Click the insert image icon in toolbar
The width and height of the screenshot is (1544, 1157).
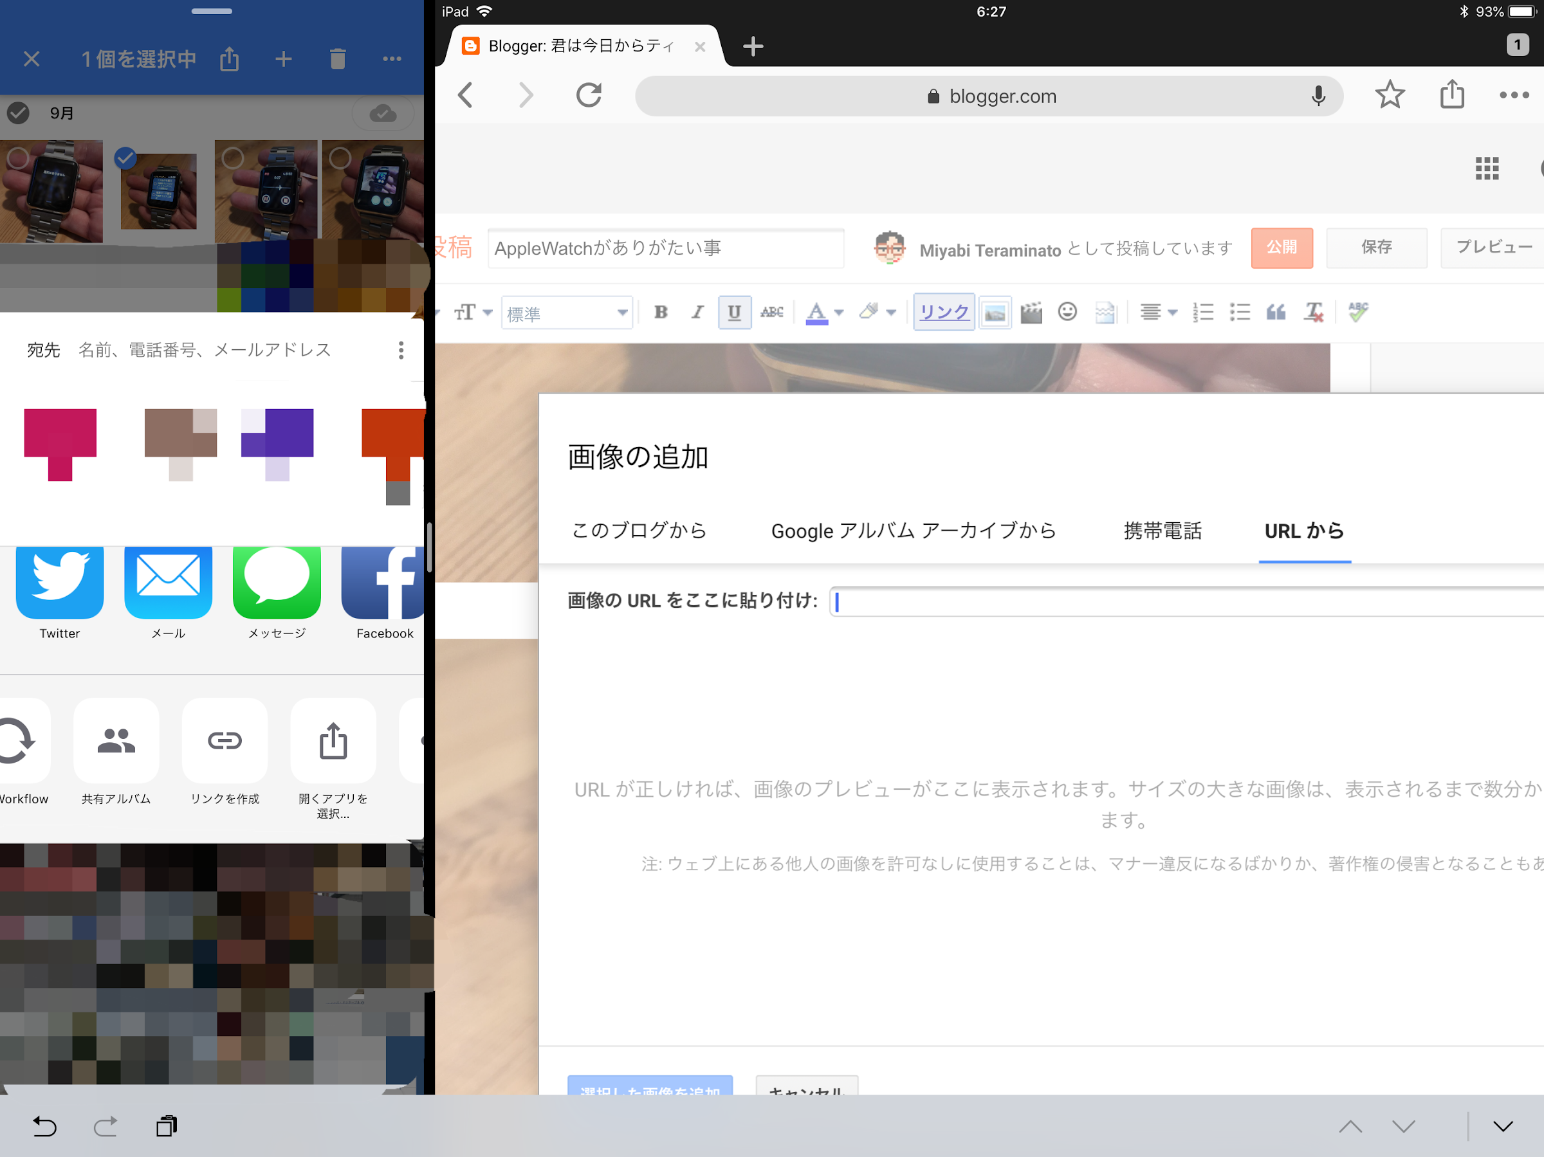tap(995, 312)
